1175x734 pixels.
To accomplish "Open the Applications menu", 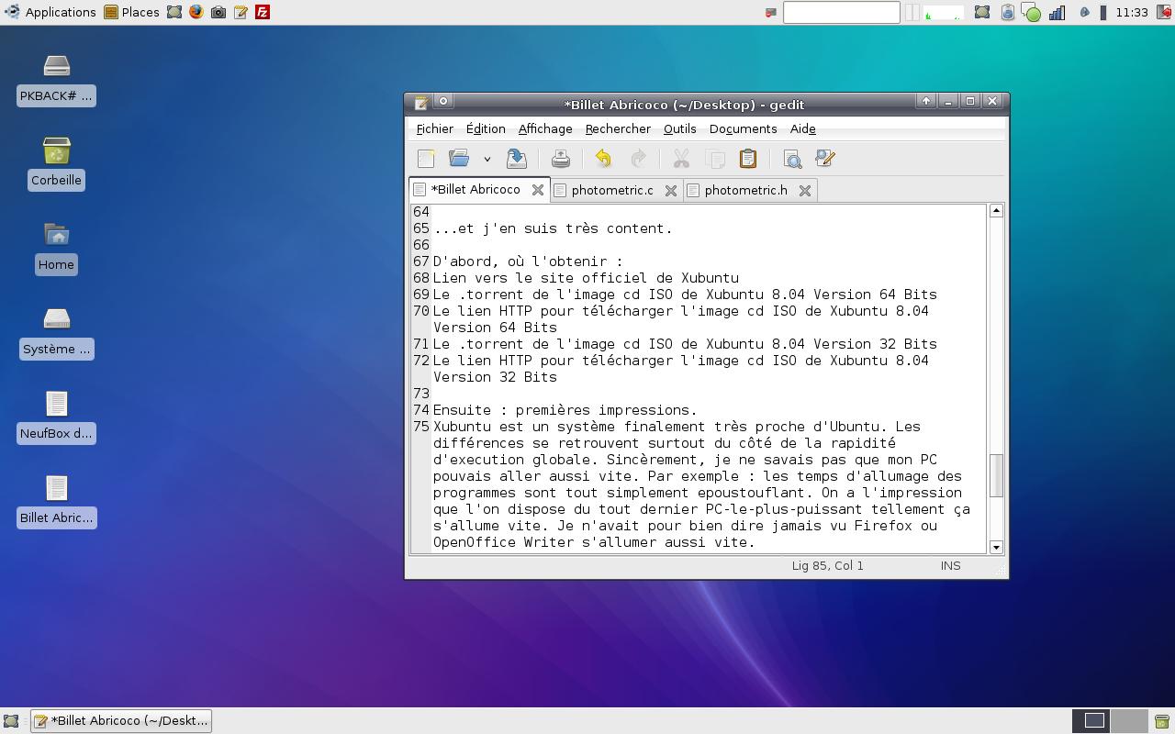I will pyautogui.click(x=50, y=12).
